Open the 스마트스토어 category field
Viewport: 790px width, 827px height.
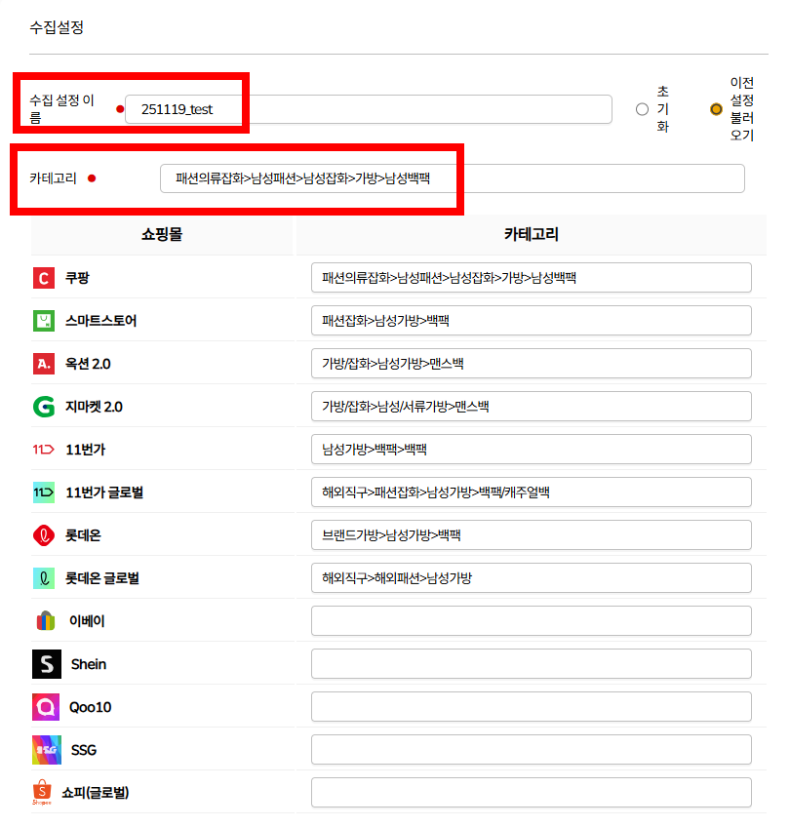[532, 321]
